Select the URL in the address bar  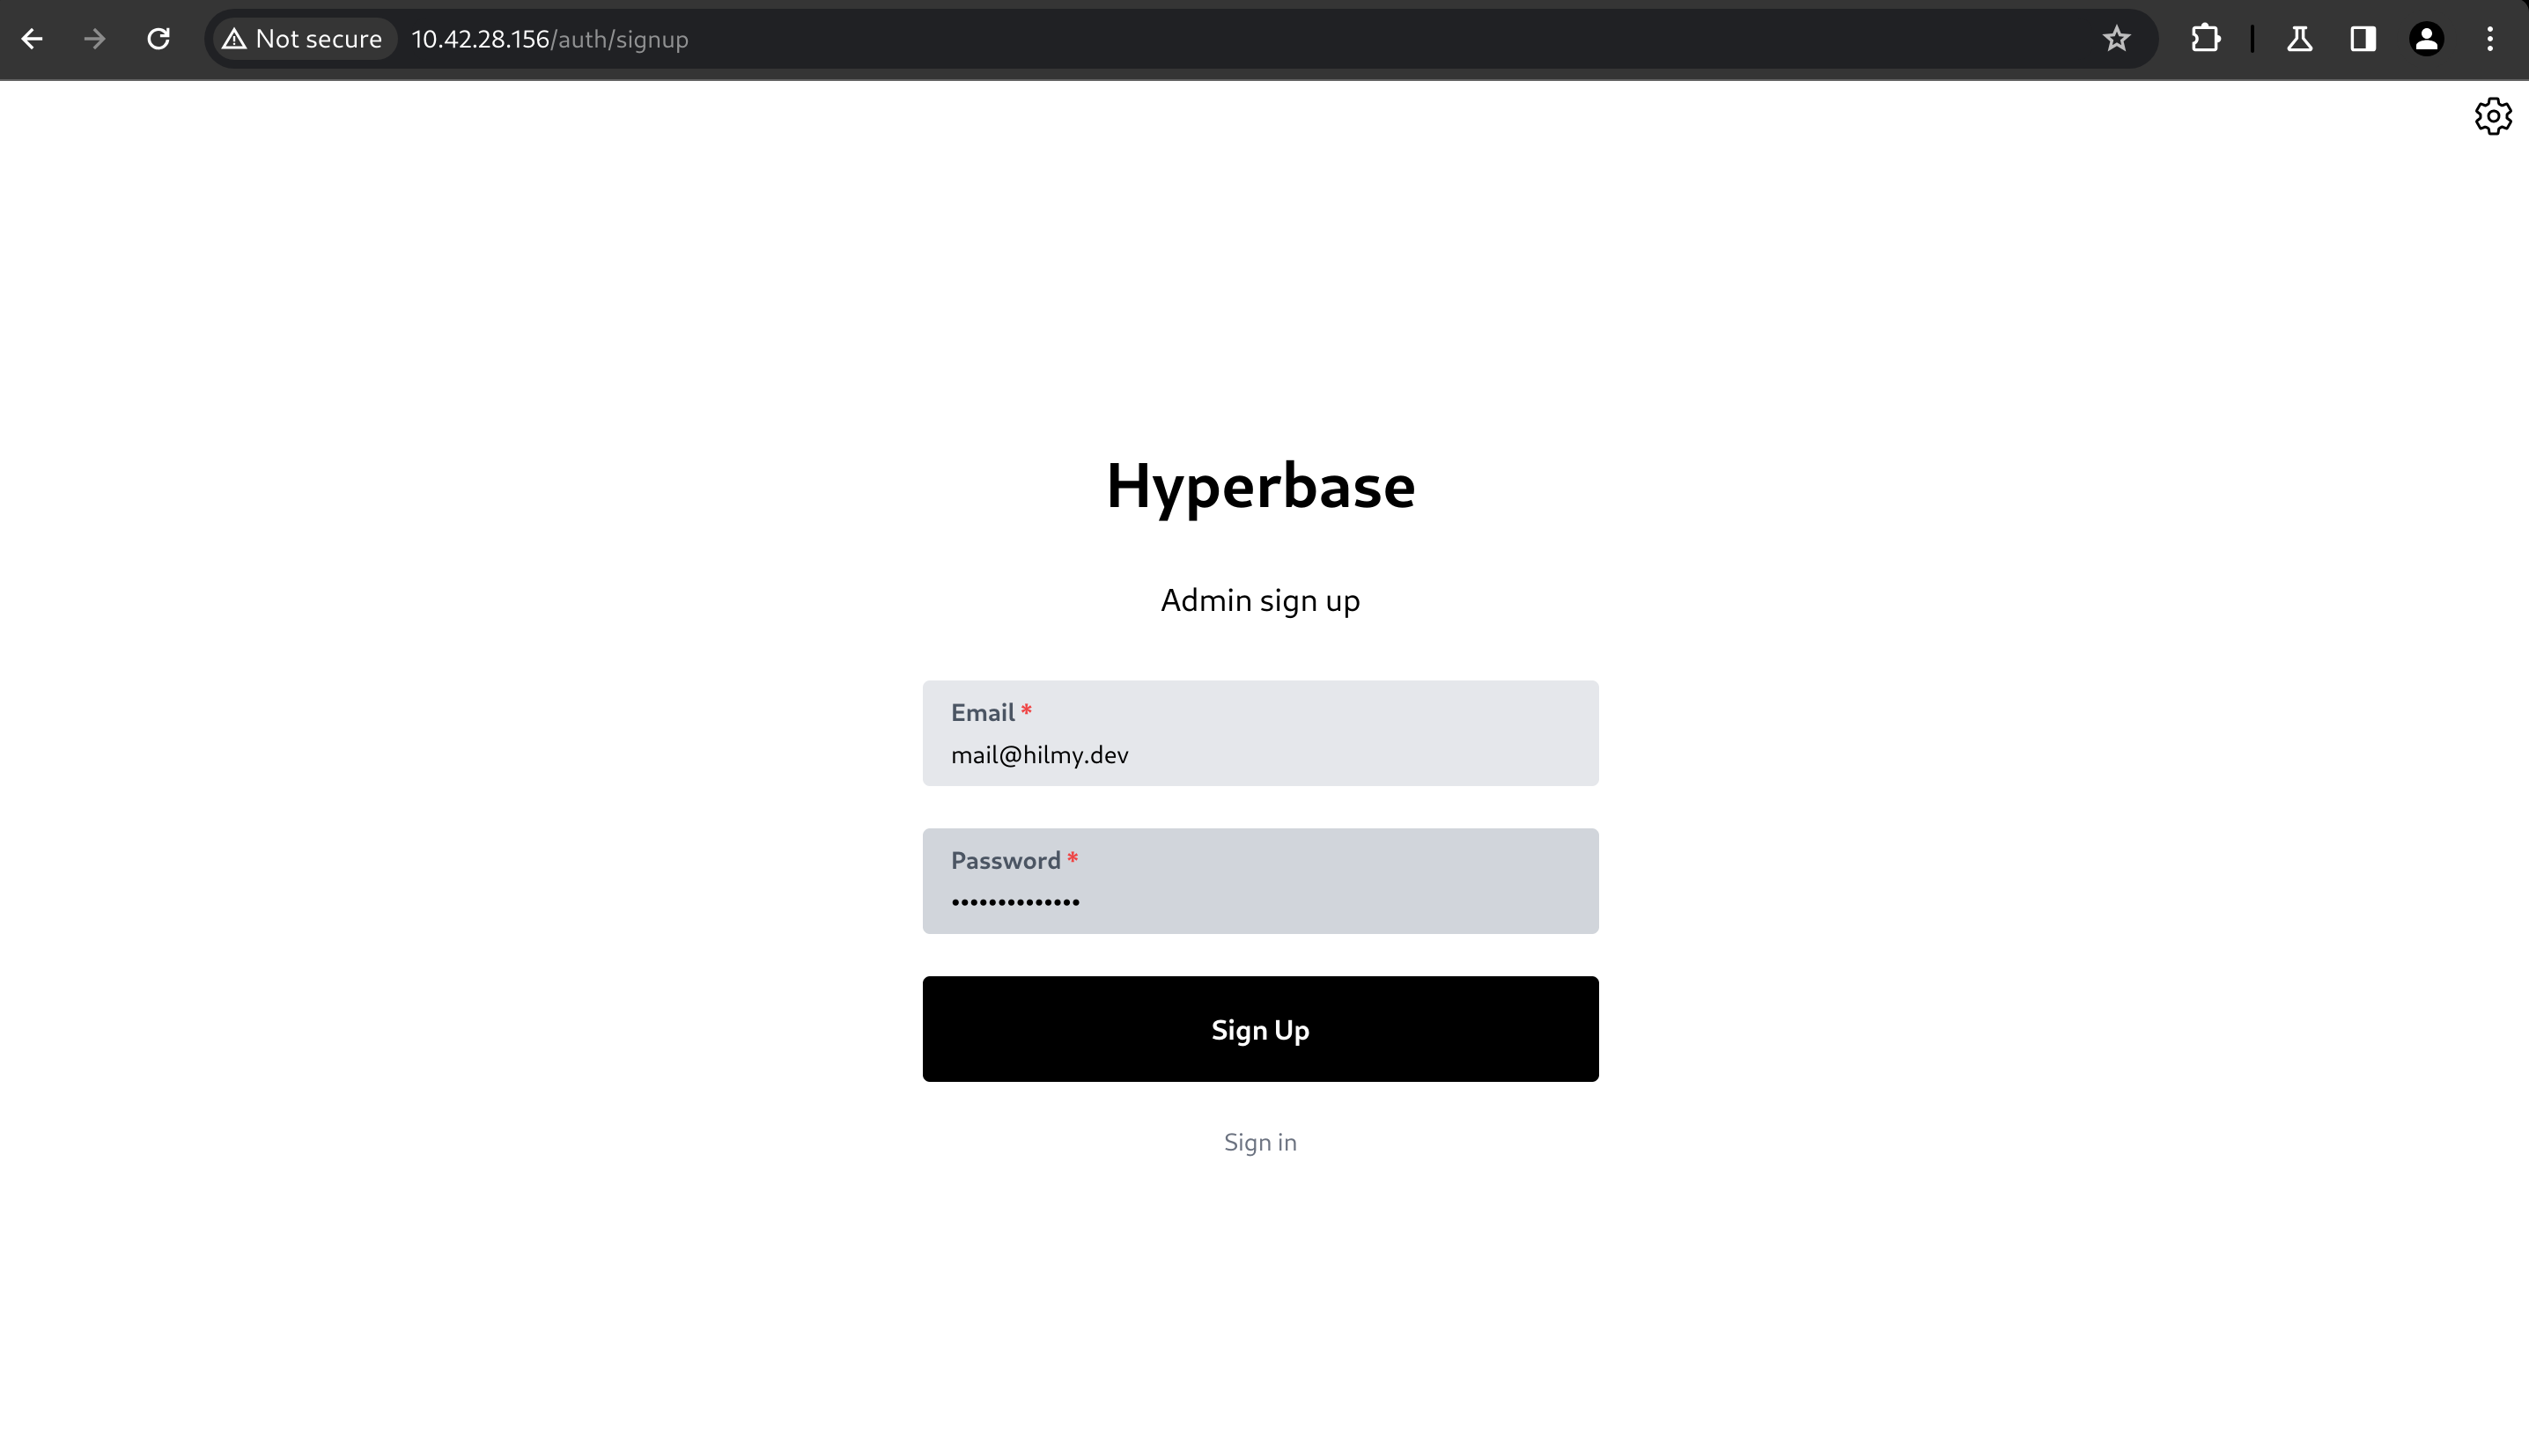coord(550,40)
